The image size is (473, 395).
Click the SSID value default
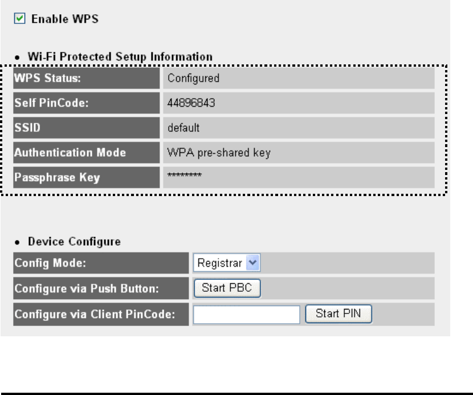point(184,128)
